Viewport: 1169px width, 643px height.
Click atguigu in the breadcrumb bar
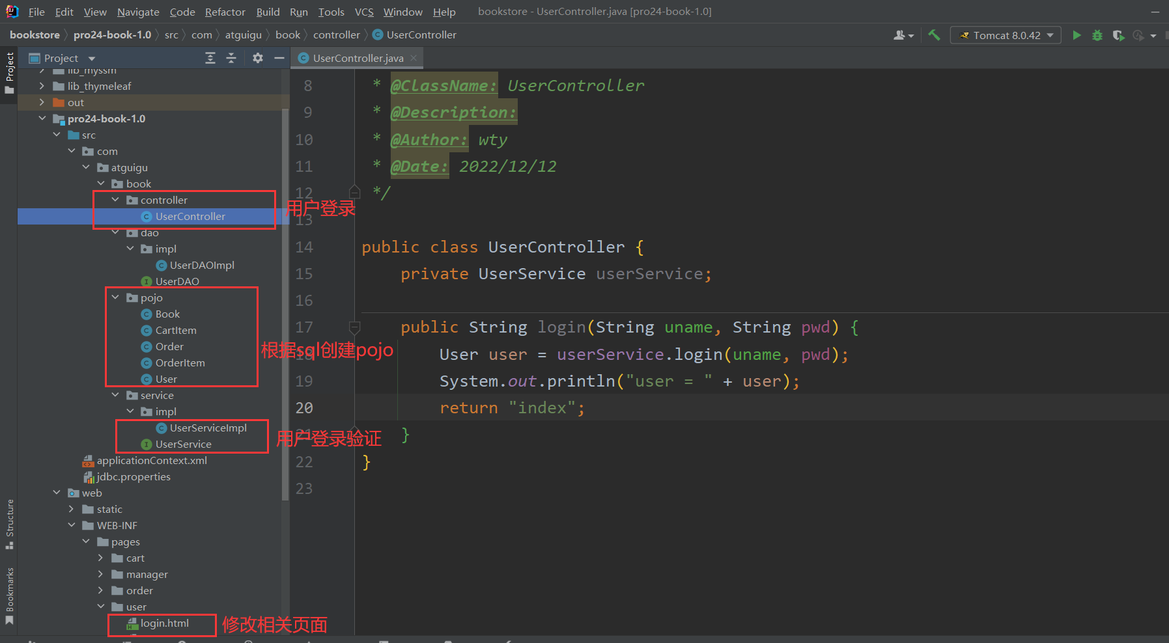click(244, 34)
